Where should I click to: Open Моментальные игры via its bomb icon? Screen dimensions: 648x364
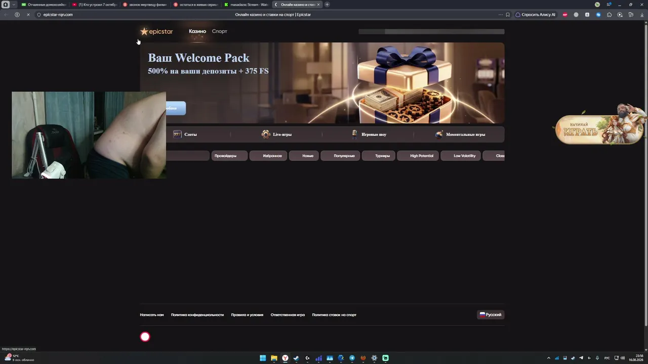click(439, 134)
